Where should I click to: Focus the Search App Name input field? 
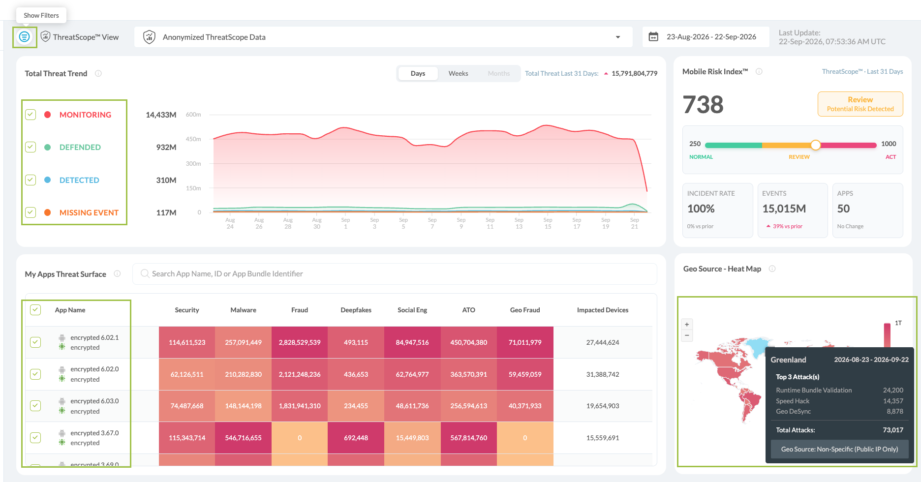coord(395,273)
